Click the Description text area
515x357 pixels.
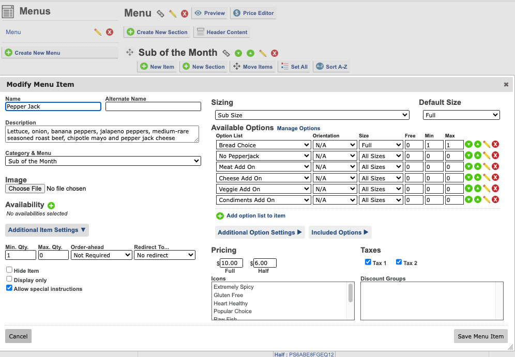tap(102, 134)
